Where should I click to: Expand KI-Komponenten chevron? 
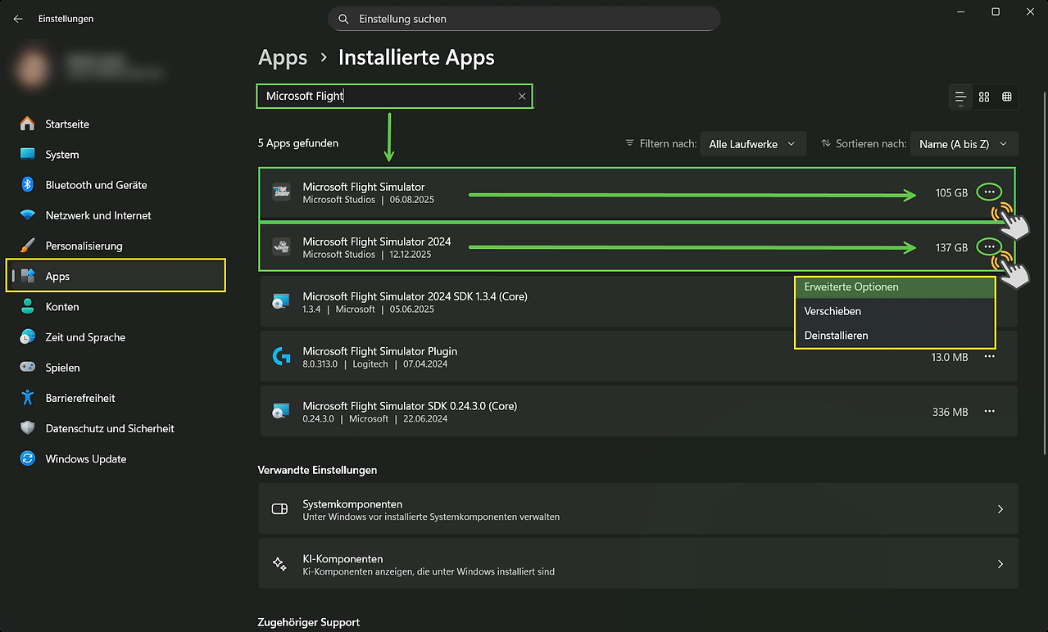(1000, 564)
